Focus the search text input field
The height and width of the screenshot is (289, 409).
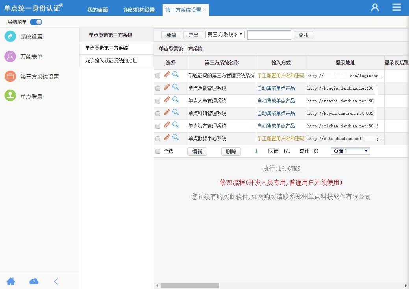pyautogui.click(x=269, y=35)
